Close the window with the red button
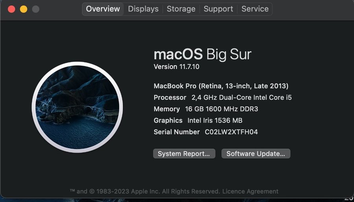 (11, 9)
